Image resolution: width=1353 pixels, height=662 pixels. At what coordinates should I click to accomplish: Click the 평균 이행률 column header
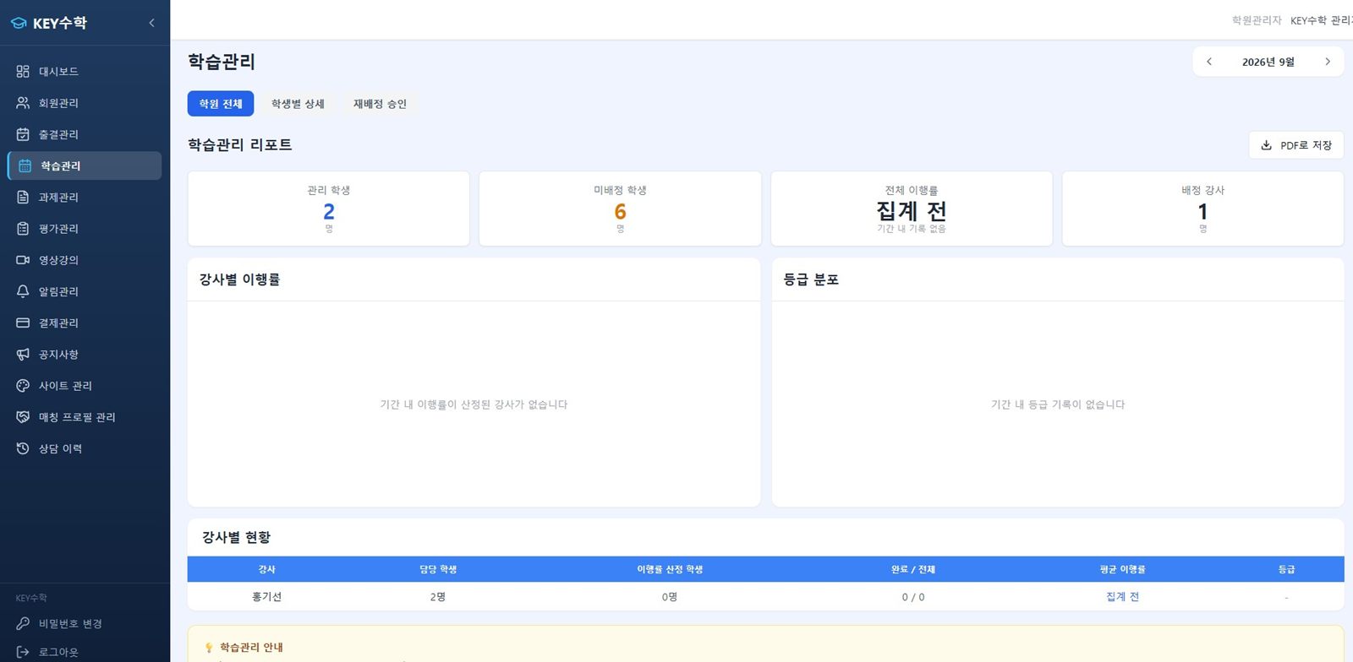(1122, 570)
